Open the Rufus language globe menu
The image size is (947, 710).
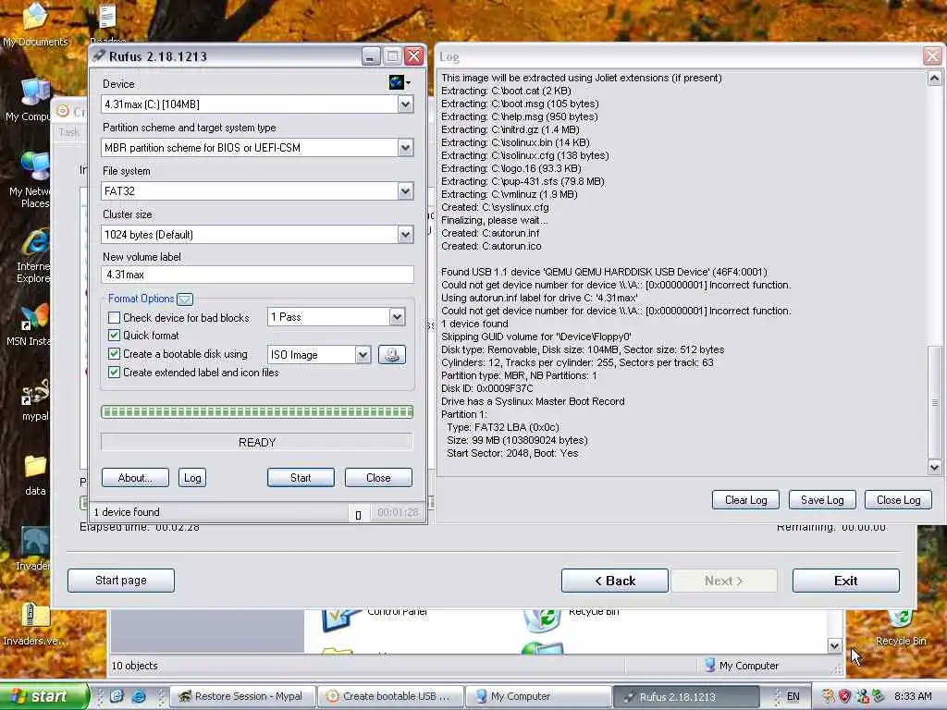click(400, 82)
